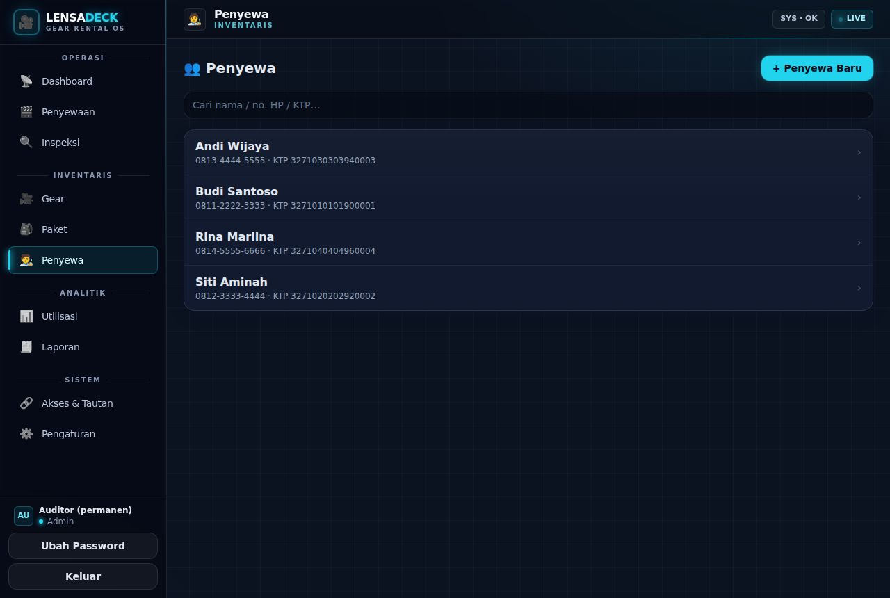Viewport: 890px width, 598px height.
Task: Open Utilisasi via bar chart icon
Action: (x=26, y=316)
